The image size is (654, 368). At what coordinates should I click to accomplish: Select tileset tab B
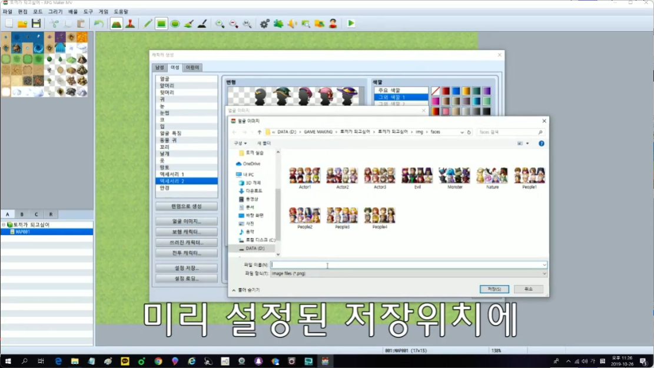[x=22, y=214]
